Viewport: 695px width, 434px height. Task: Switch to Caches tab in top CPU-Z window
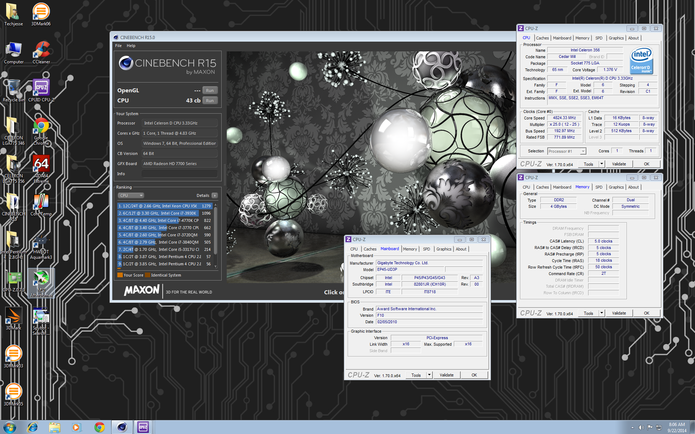(542, 38)
